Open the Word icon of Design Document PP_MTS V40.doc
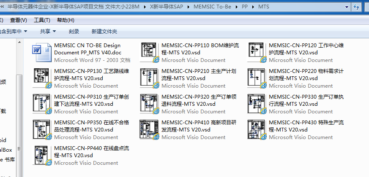 (x=42, y=53)
